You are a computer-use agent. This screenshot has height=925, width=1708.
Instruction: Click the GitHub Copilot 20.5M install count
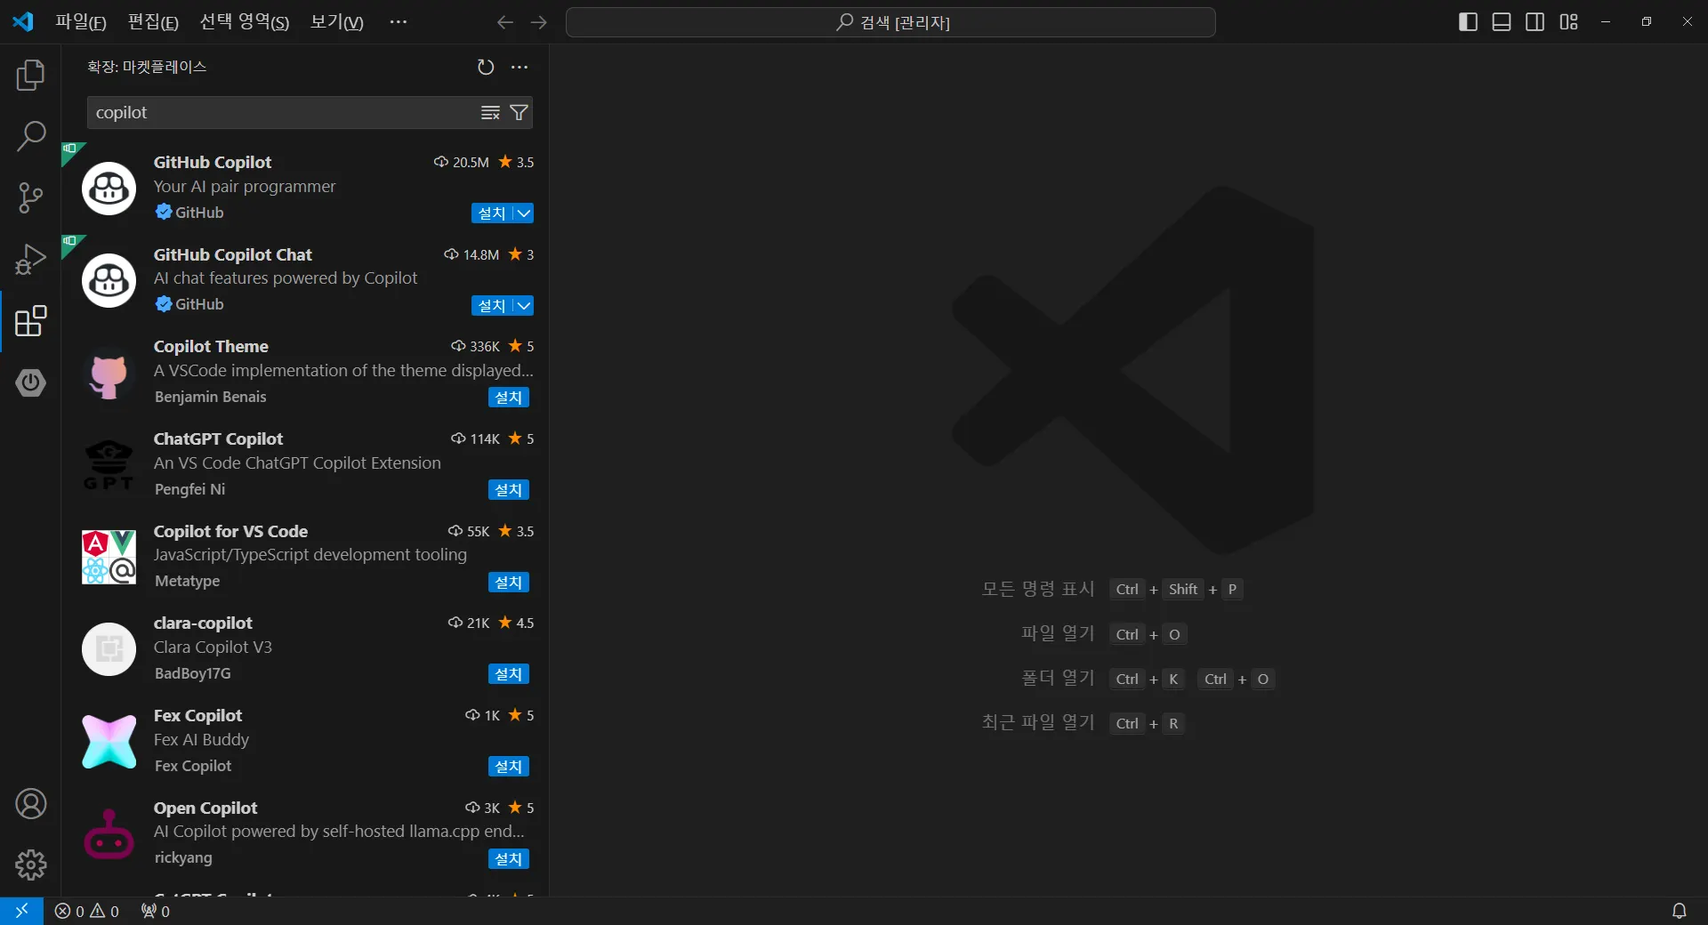click(462, 162)
